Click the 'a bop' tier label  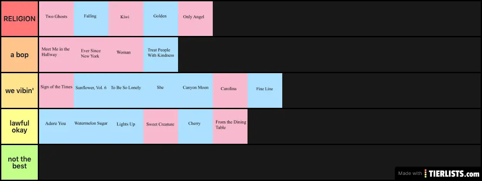tap(20, 55)
